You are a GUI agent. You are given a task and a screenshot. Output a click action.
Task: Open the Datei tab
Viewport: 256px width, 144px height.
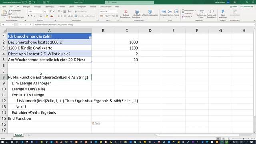point(4,6)
